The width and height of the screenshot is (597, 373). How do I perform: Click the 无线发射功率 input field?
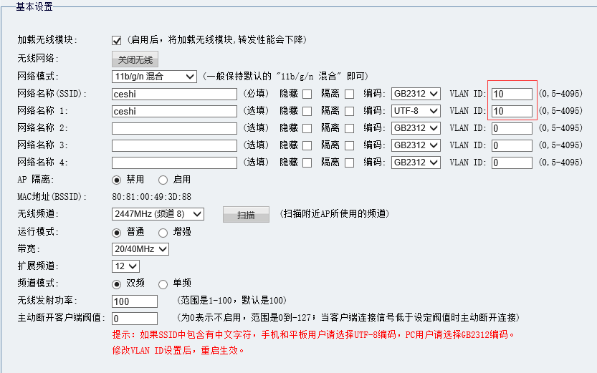point(135,301)
